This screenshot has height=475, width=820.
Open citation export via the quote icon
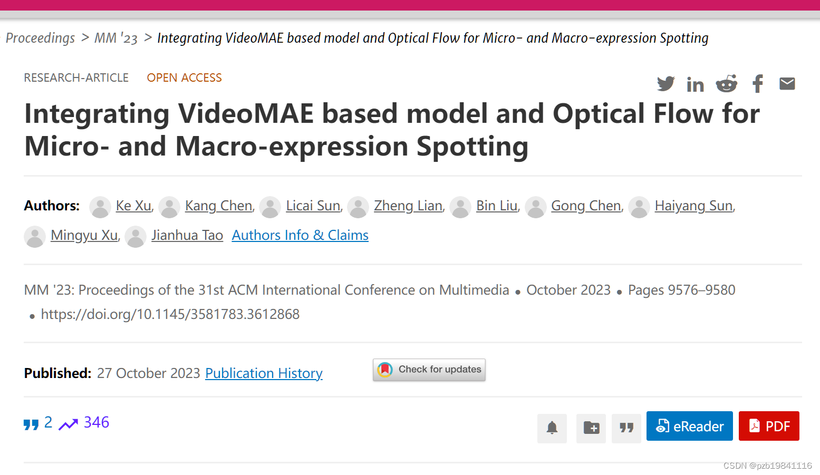(x=626, y=428)
